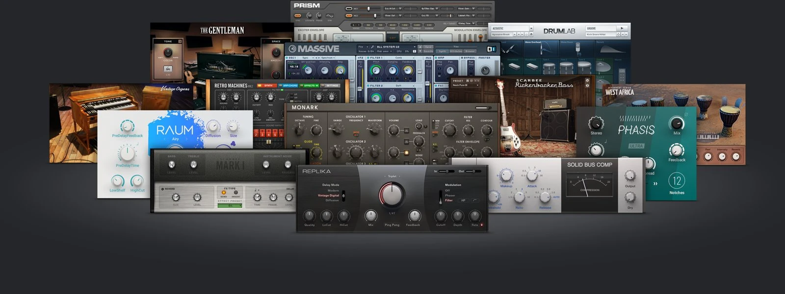Toggle Mark I Reverb on/off
785x294 pixels.
163,189
